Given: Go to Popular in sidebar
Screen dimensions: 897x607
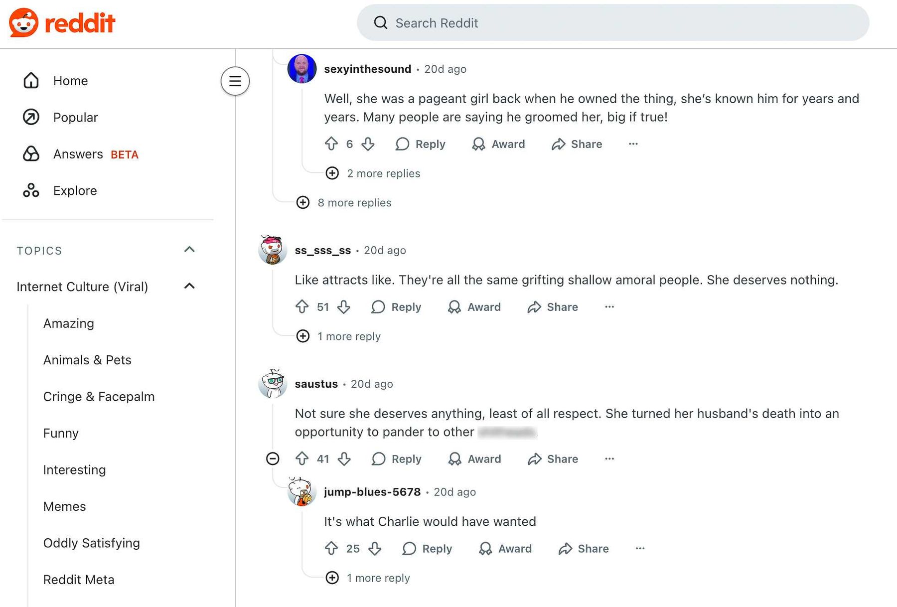Looking at the screenshot, I should [75, 117].
